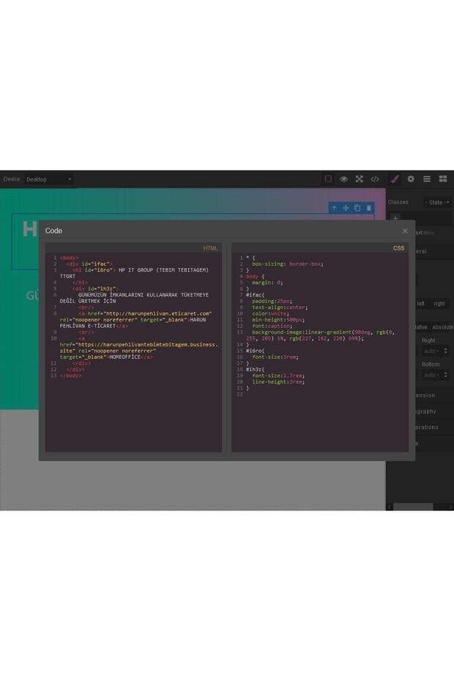Open the gear Settings panel
454x681 pixels.
click(411, 179)
